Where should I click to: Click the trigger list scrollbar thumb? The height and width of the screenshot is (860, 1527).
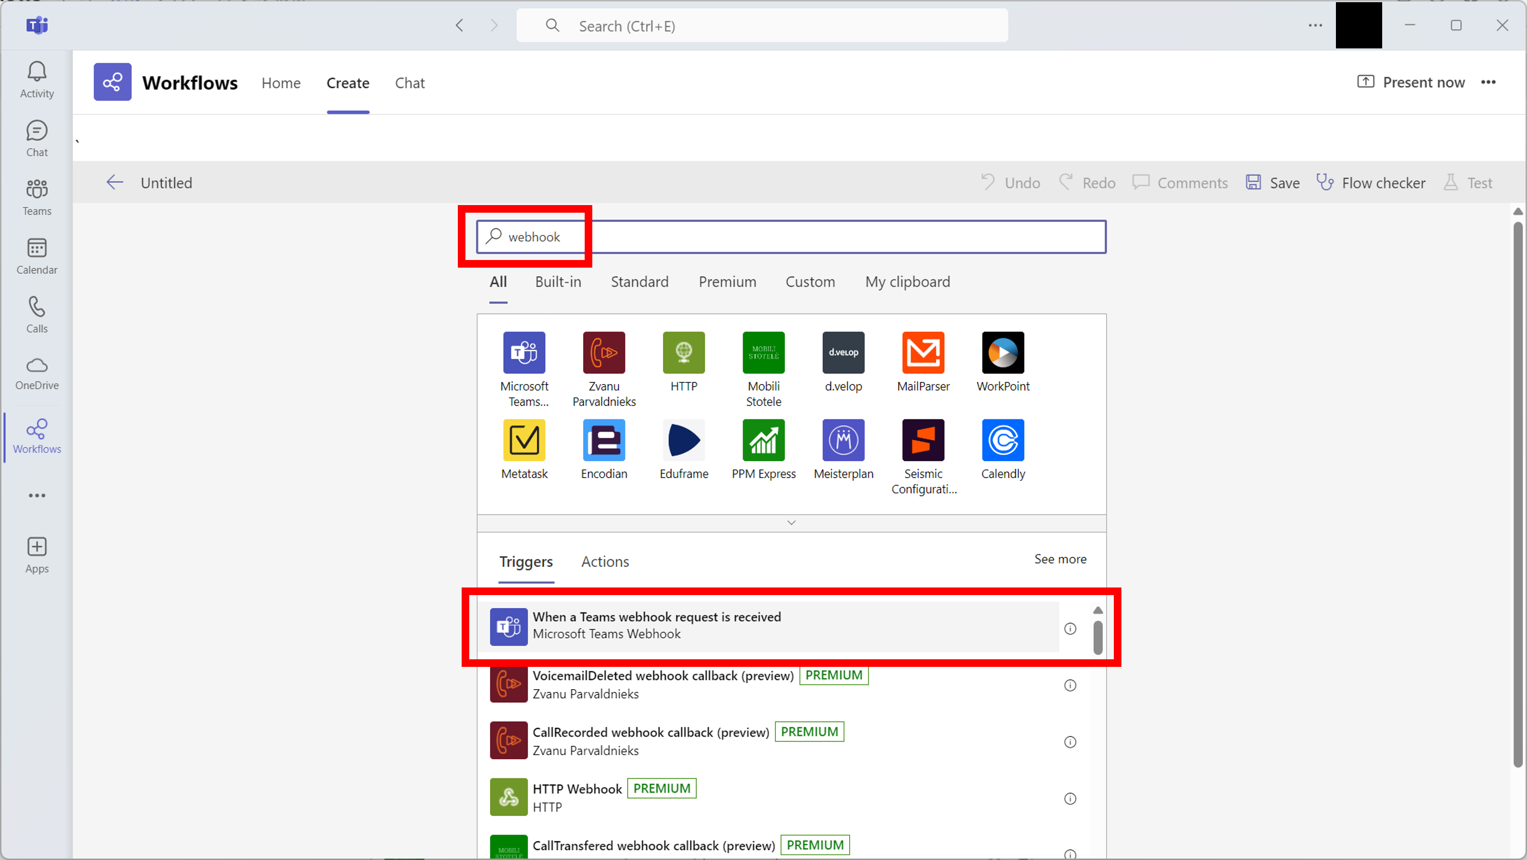tap(1098, 638)
